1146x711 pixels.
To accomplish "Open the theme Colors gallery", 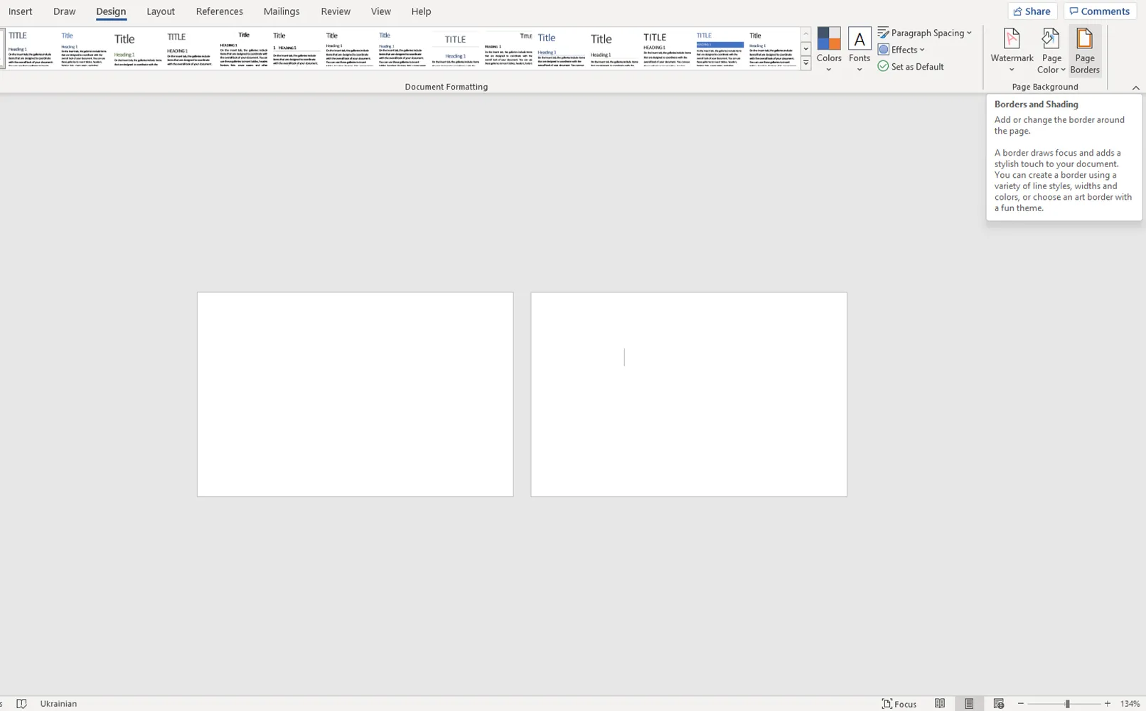I will [x=829, y=50].
